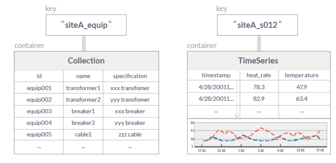Click the "siteA_equip" key box
The height and width of the screenshot is (163, 336).
[86, 25]
